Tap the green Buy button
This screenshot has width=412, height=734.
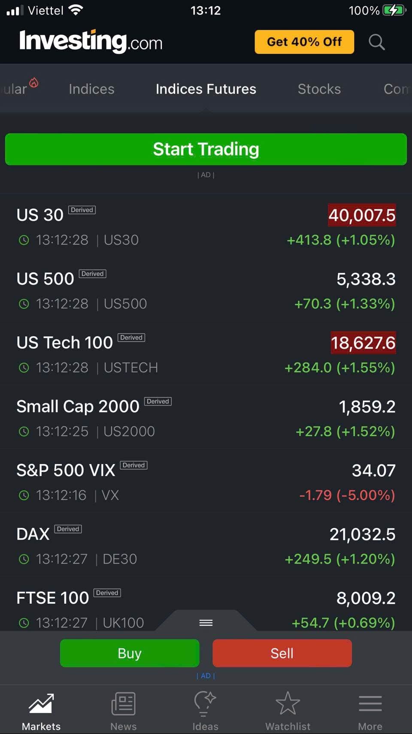[130, 653]
